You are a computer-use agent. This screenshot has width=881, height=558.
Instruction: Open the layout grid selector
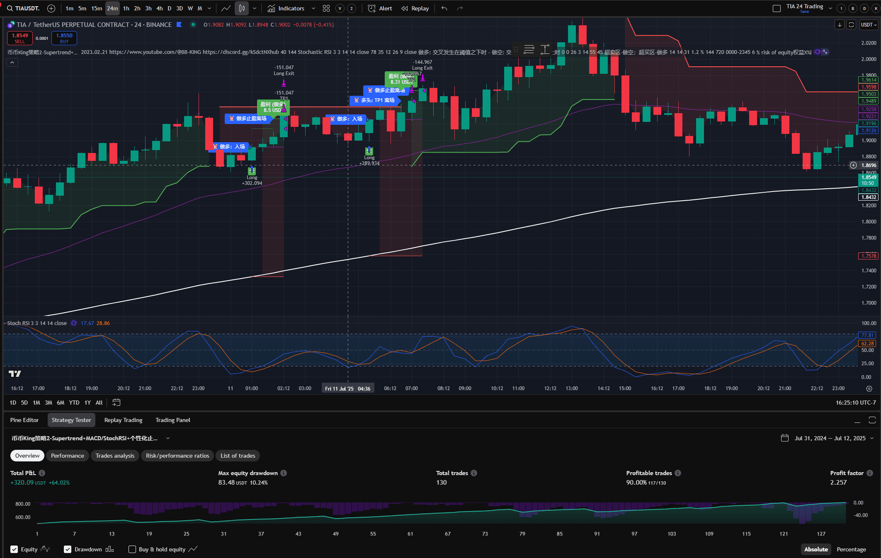(326, 8)
